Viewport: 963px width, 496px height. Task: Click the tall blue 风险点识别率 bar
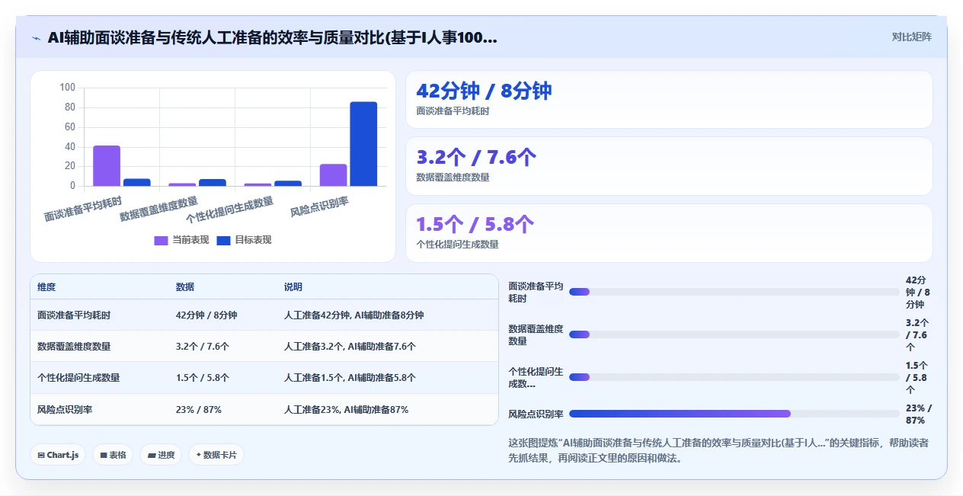point(363,144)
